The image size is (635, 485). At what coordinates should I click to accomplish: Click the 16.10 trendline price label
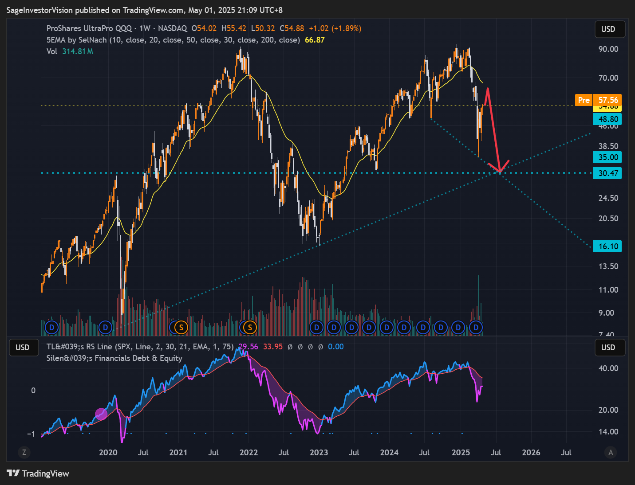(607, 246)
